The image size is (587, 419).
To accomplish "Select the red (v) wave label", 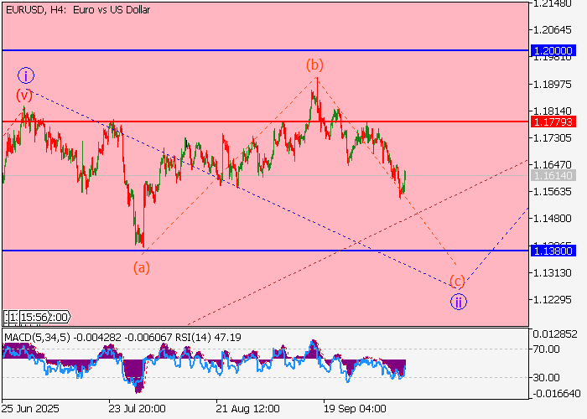I will 24,95.
